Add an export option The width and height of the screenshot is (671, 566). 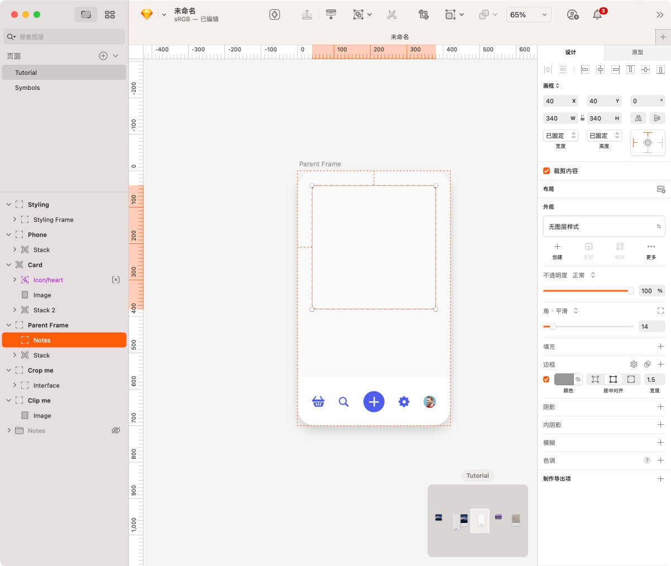(660, 478)
